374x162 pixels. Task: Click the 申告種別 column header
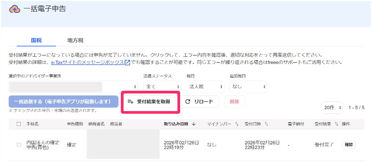click(75, 124)
